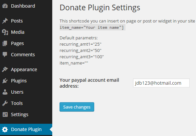Click the Tools wrench icon
The height and width of the screenshot is (136, 196).
point(5,103)
